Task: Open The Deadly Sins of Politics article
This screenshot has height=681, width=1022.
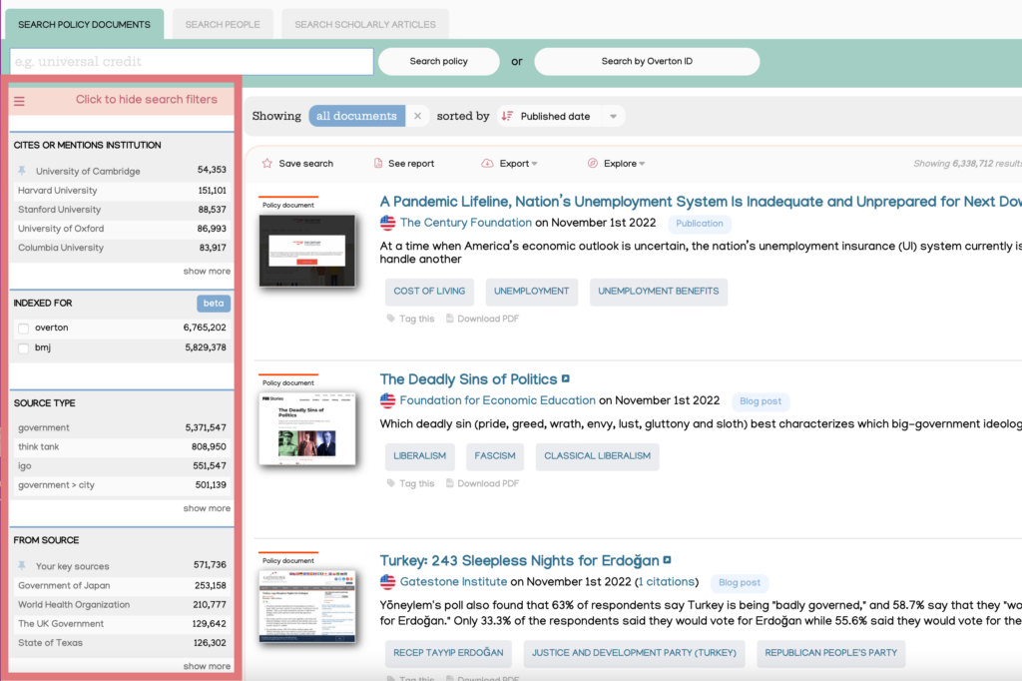Action: [469, 379]
